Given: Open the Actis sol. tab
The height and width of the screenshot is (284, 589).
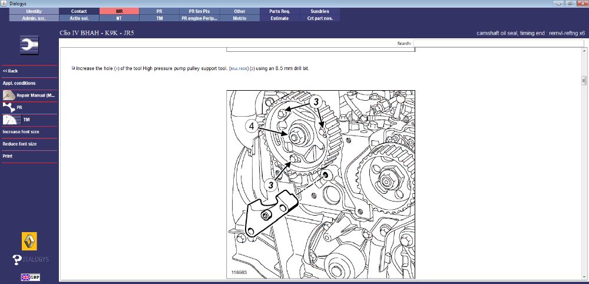Looking at the screenshot, I should point(79,18).
